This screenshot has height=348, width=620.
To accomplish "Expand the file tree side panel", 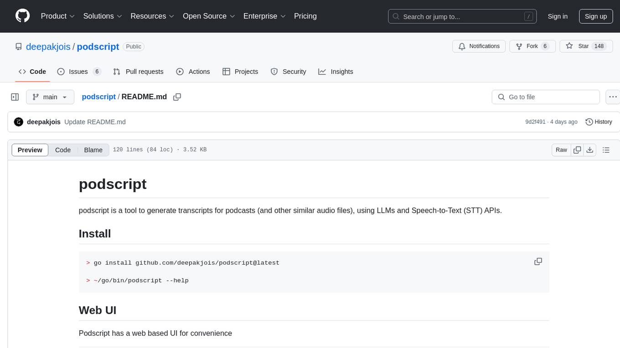I will 15,97.
